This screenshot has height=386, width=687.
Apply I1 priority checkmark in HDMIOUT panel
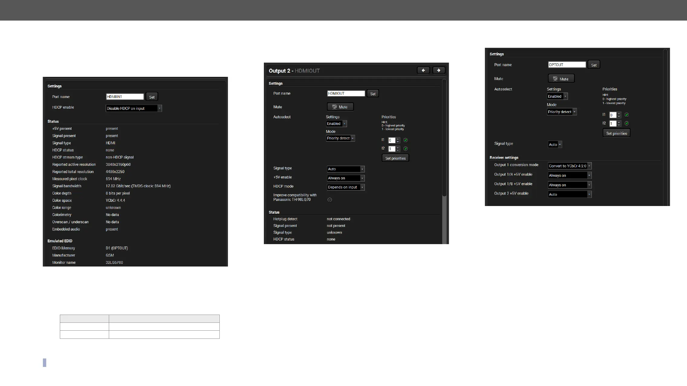tap(406, 140)
